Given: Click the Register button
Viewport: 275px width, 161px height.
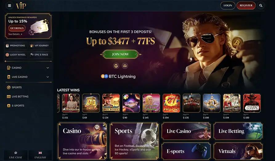Looking at the screenshot, I should 246,6.
